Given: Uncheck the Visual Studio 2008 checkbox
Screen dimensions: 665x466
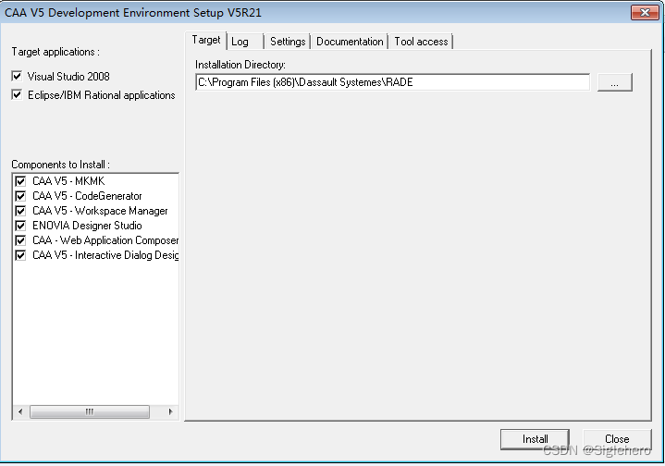Looking at the screenshot, I should [17, 77].
